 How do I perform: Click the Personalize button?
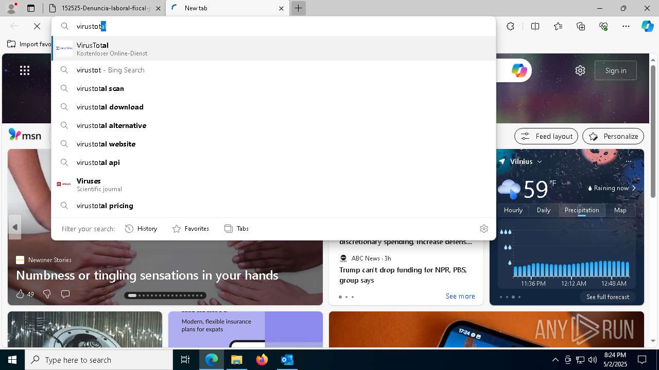click(x=613, y=136)
